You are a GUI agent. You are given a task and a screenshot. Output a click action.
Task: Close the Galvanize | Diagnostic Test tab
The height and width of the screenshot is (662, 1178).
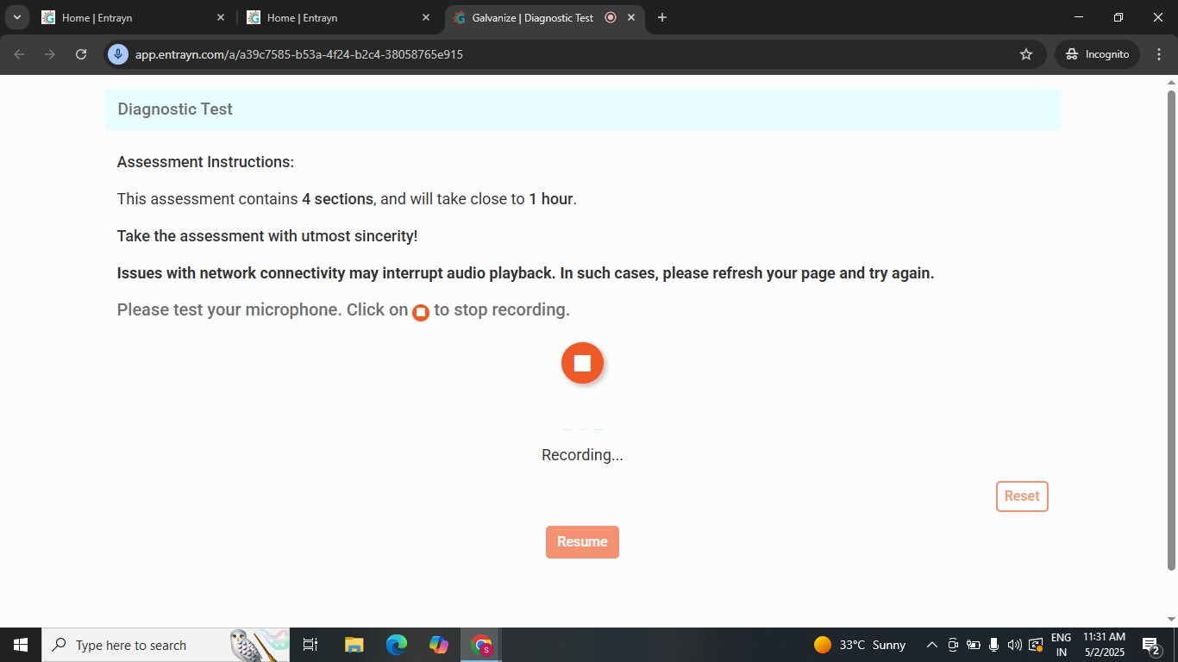point(631,17)
